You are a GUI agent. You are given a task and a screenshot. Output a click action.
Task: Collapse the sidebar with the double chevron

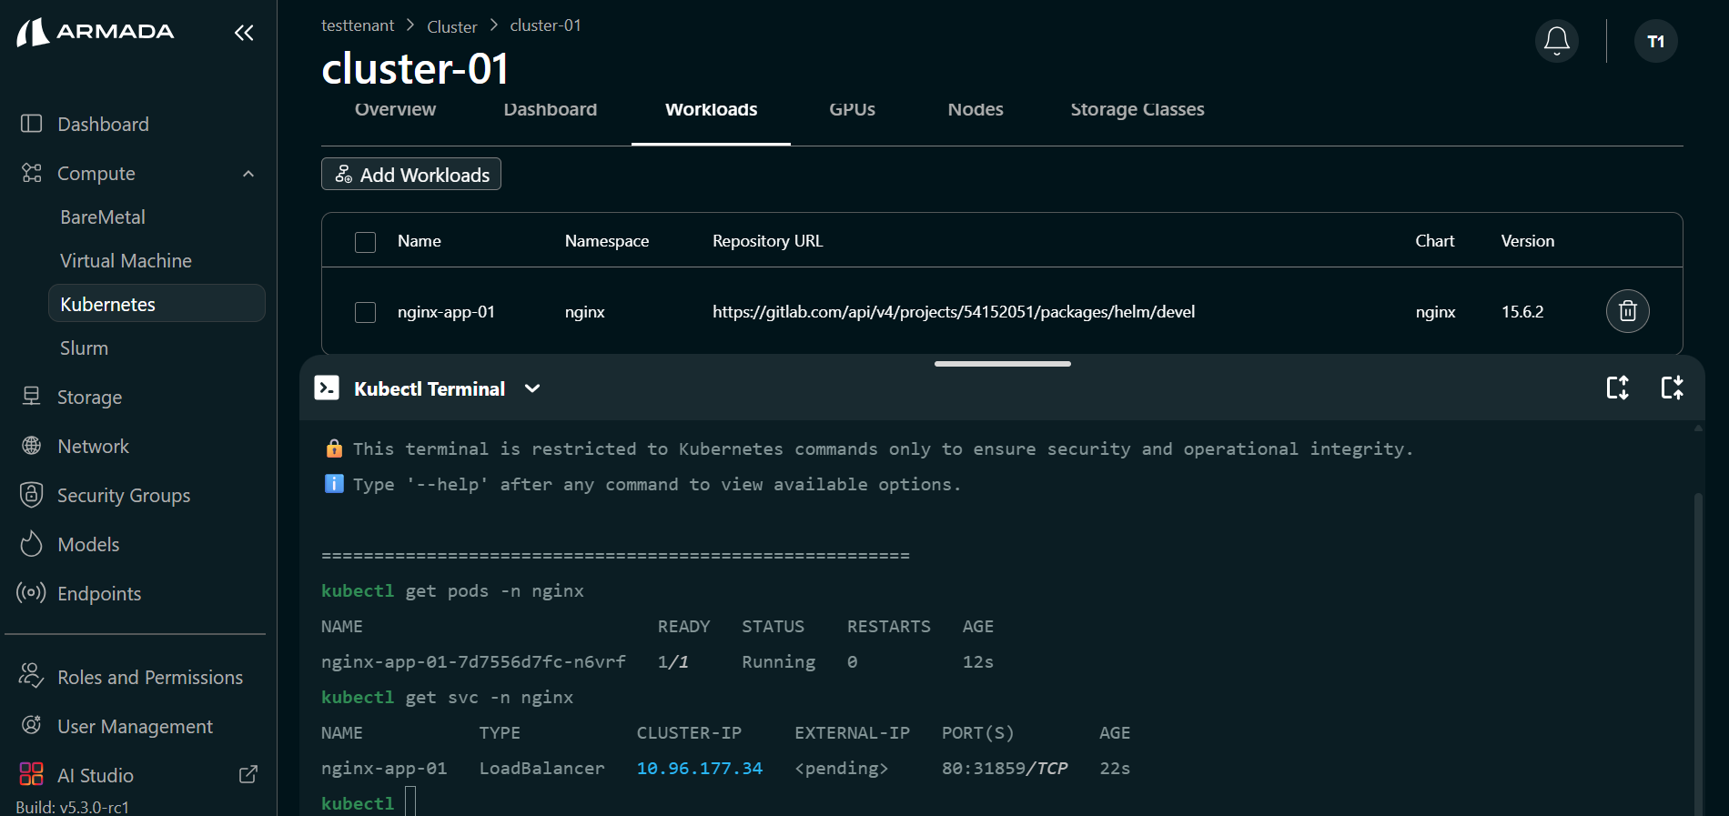point(244,33)
